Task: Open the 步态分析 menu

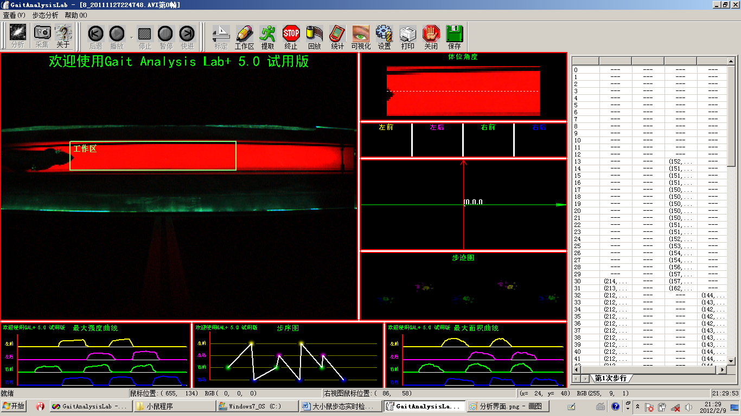Action: pos(45,15)
